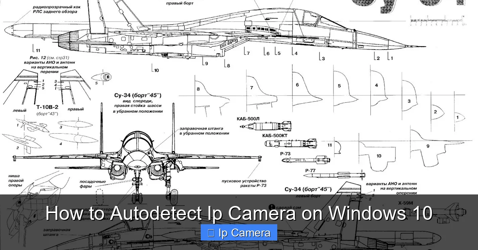Select the Р-77 missile label
Image resolution: width=478 pixels, height=250 pixels.
[x=311, y=170]
